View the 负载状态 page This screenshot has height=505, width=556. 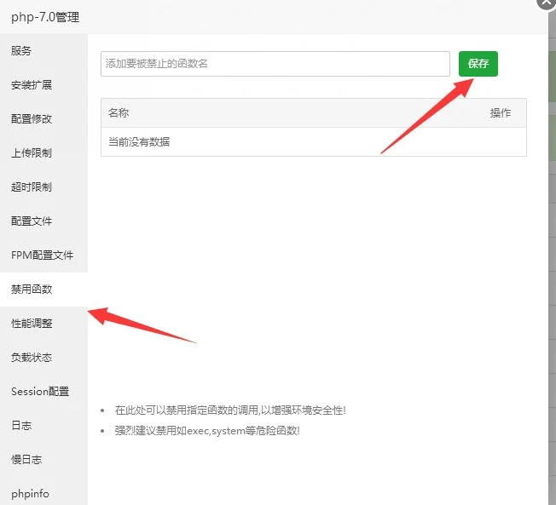tap(32, 358)
